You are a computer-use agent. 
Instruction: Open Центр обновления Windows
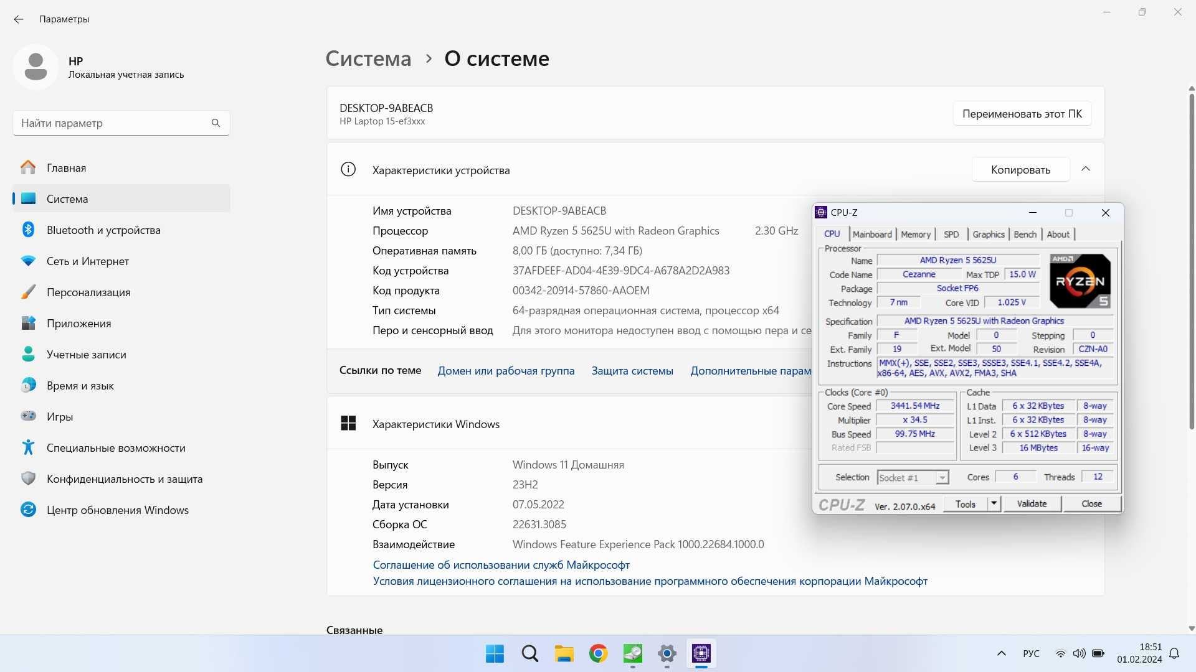click(x=121, y=510)
